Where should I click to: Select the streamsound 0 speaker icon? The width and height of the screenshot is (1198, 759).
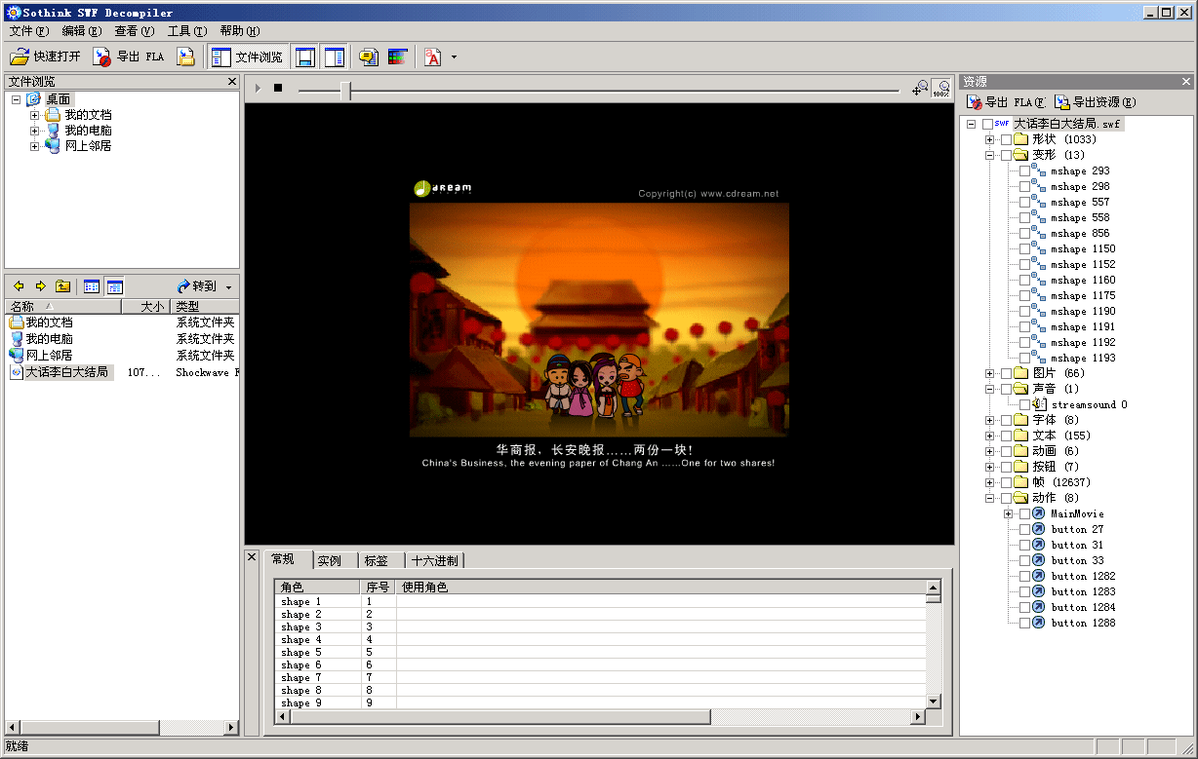[x=1040, y=404]
